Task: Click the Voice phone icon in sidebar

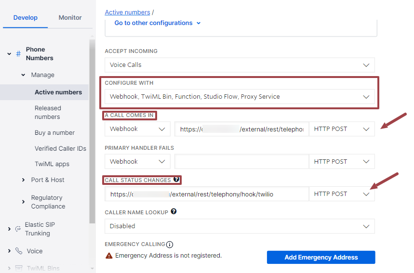Action: click(19, 251)
